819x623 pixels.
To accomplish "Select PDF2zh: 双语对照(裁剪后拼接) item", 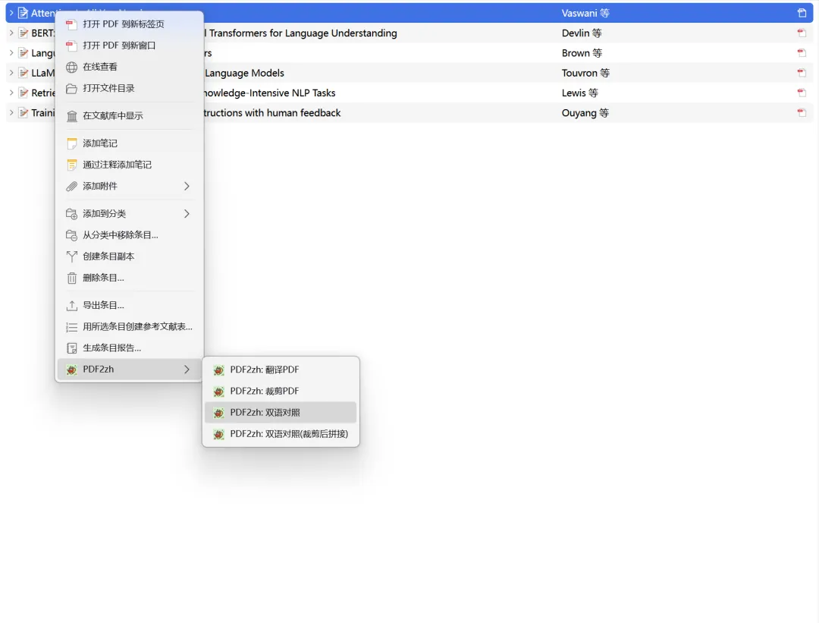I will pos(281,434).
